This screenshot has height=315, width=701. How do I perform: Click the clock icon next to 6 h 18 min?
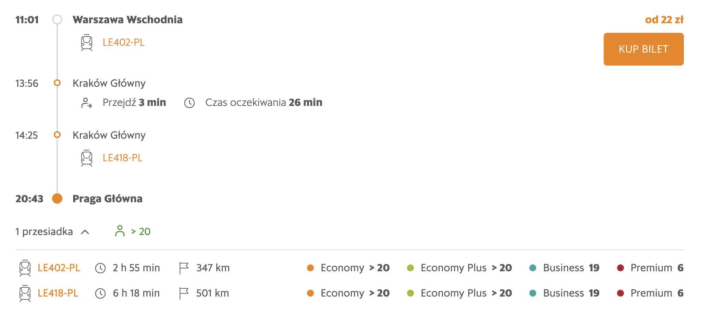pos(100,293)
